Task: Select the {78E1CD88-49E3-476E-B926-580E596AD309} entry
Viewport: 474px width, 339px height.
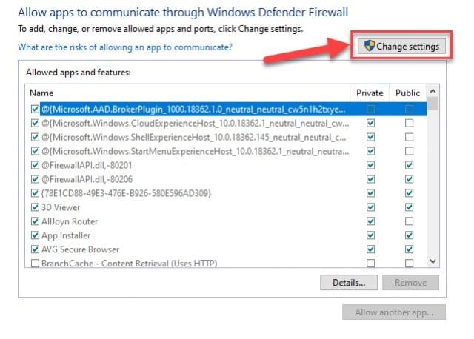Action: click(x=126, y=193)
